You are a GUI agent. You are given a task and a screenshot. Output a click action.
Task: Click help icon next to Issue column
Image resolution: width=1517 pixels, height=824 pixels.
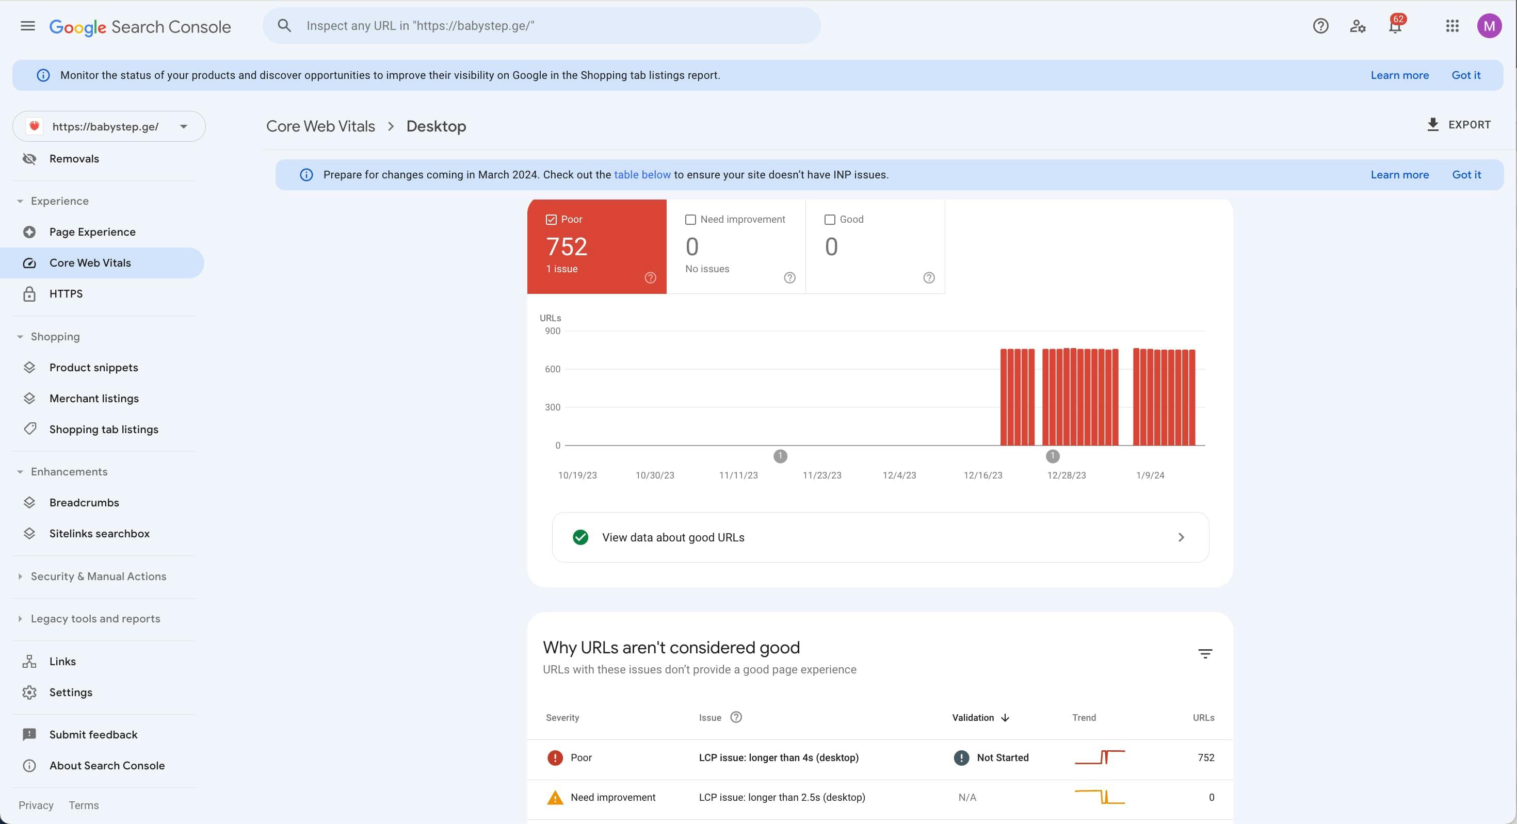click(x=736, y=717)
